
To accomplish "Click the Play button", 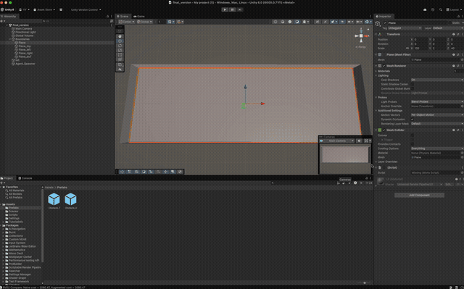I will [x=225, y=9].
